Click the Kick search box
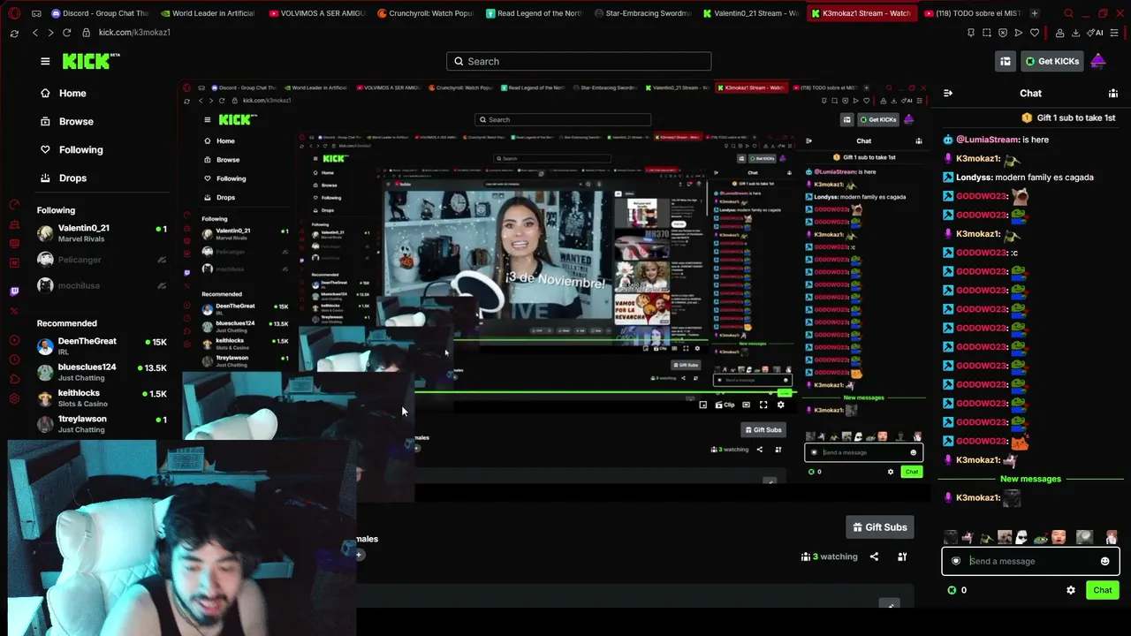Screen dimensions: 1131x636 579,61
